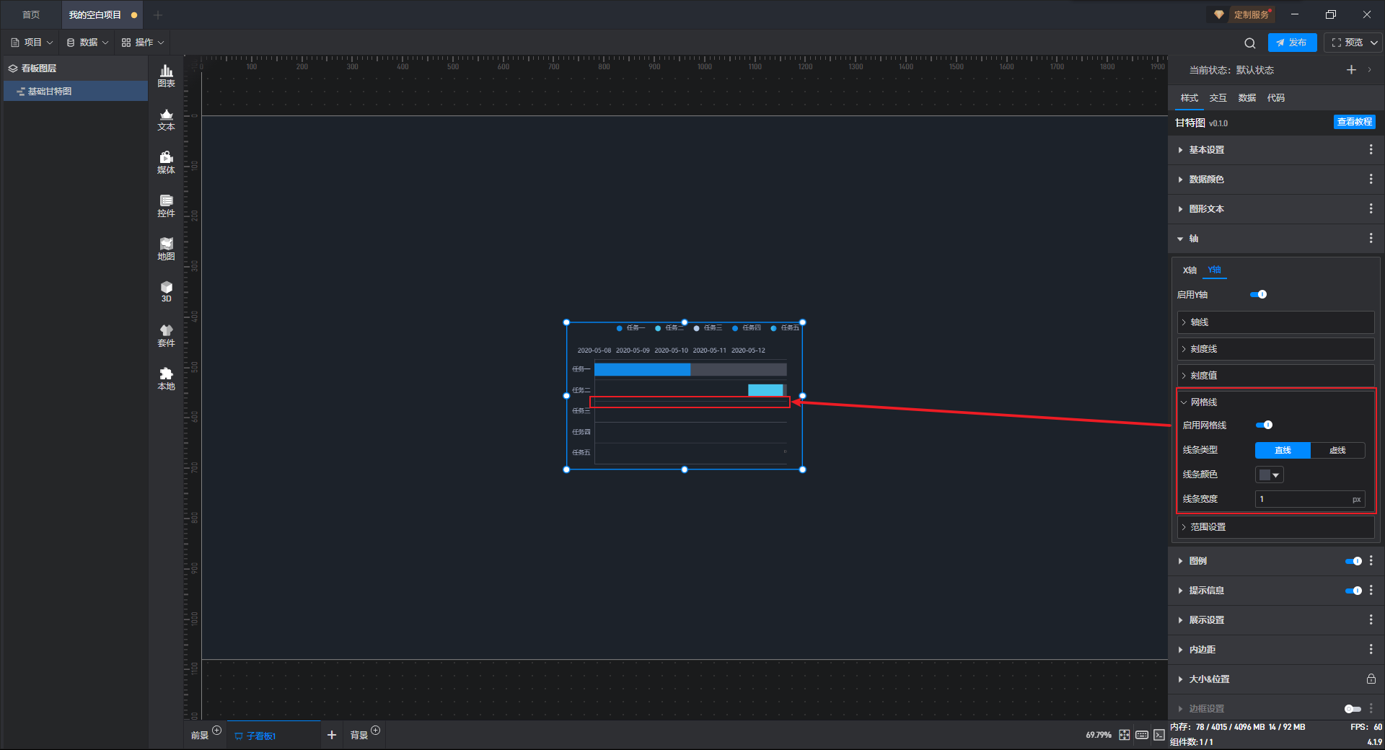Open the 套件 kits components panel
1385x750 pixels.
[166, 335]
